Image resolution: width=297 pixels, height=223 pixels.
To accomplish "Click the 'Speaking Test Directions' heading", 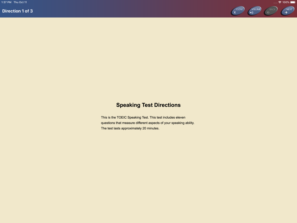I will coord(148,105).
